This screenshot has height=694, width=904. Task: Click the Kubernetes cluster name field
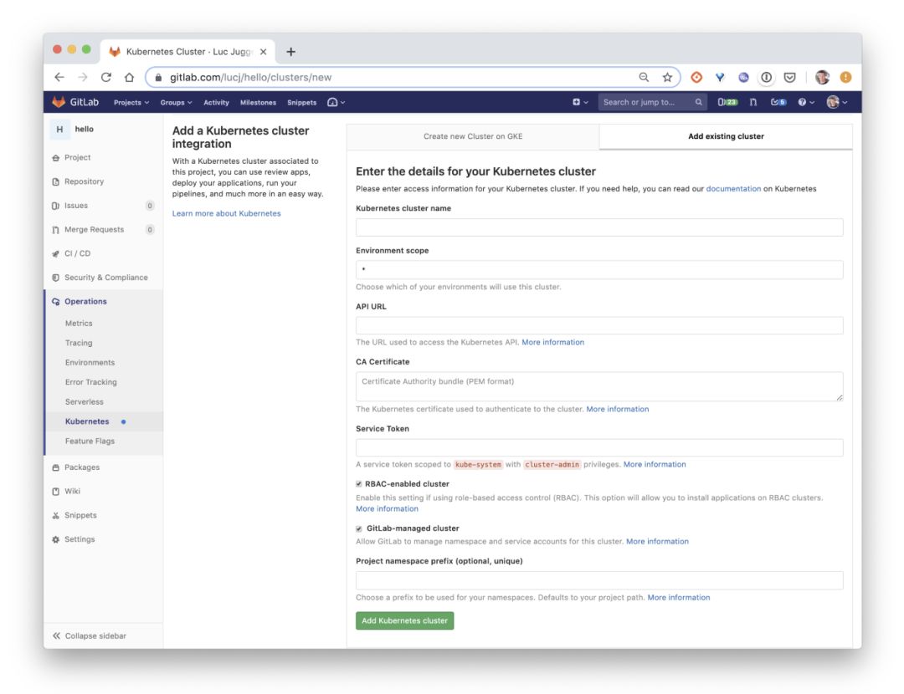(599, 227)
